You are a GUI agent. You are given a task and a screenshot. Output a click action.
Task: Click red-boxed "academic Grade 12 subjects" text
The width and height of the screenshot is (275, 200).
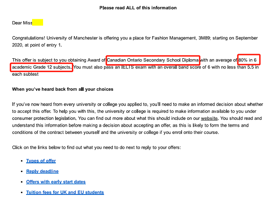point(41,67)
